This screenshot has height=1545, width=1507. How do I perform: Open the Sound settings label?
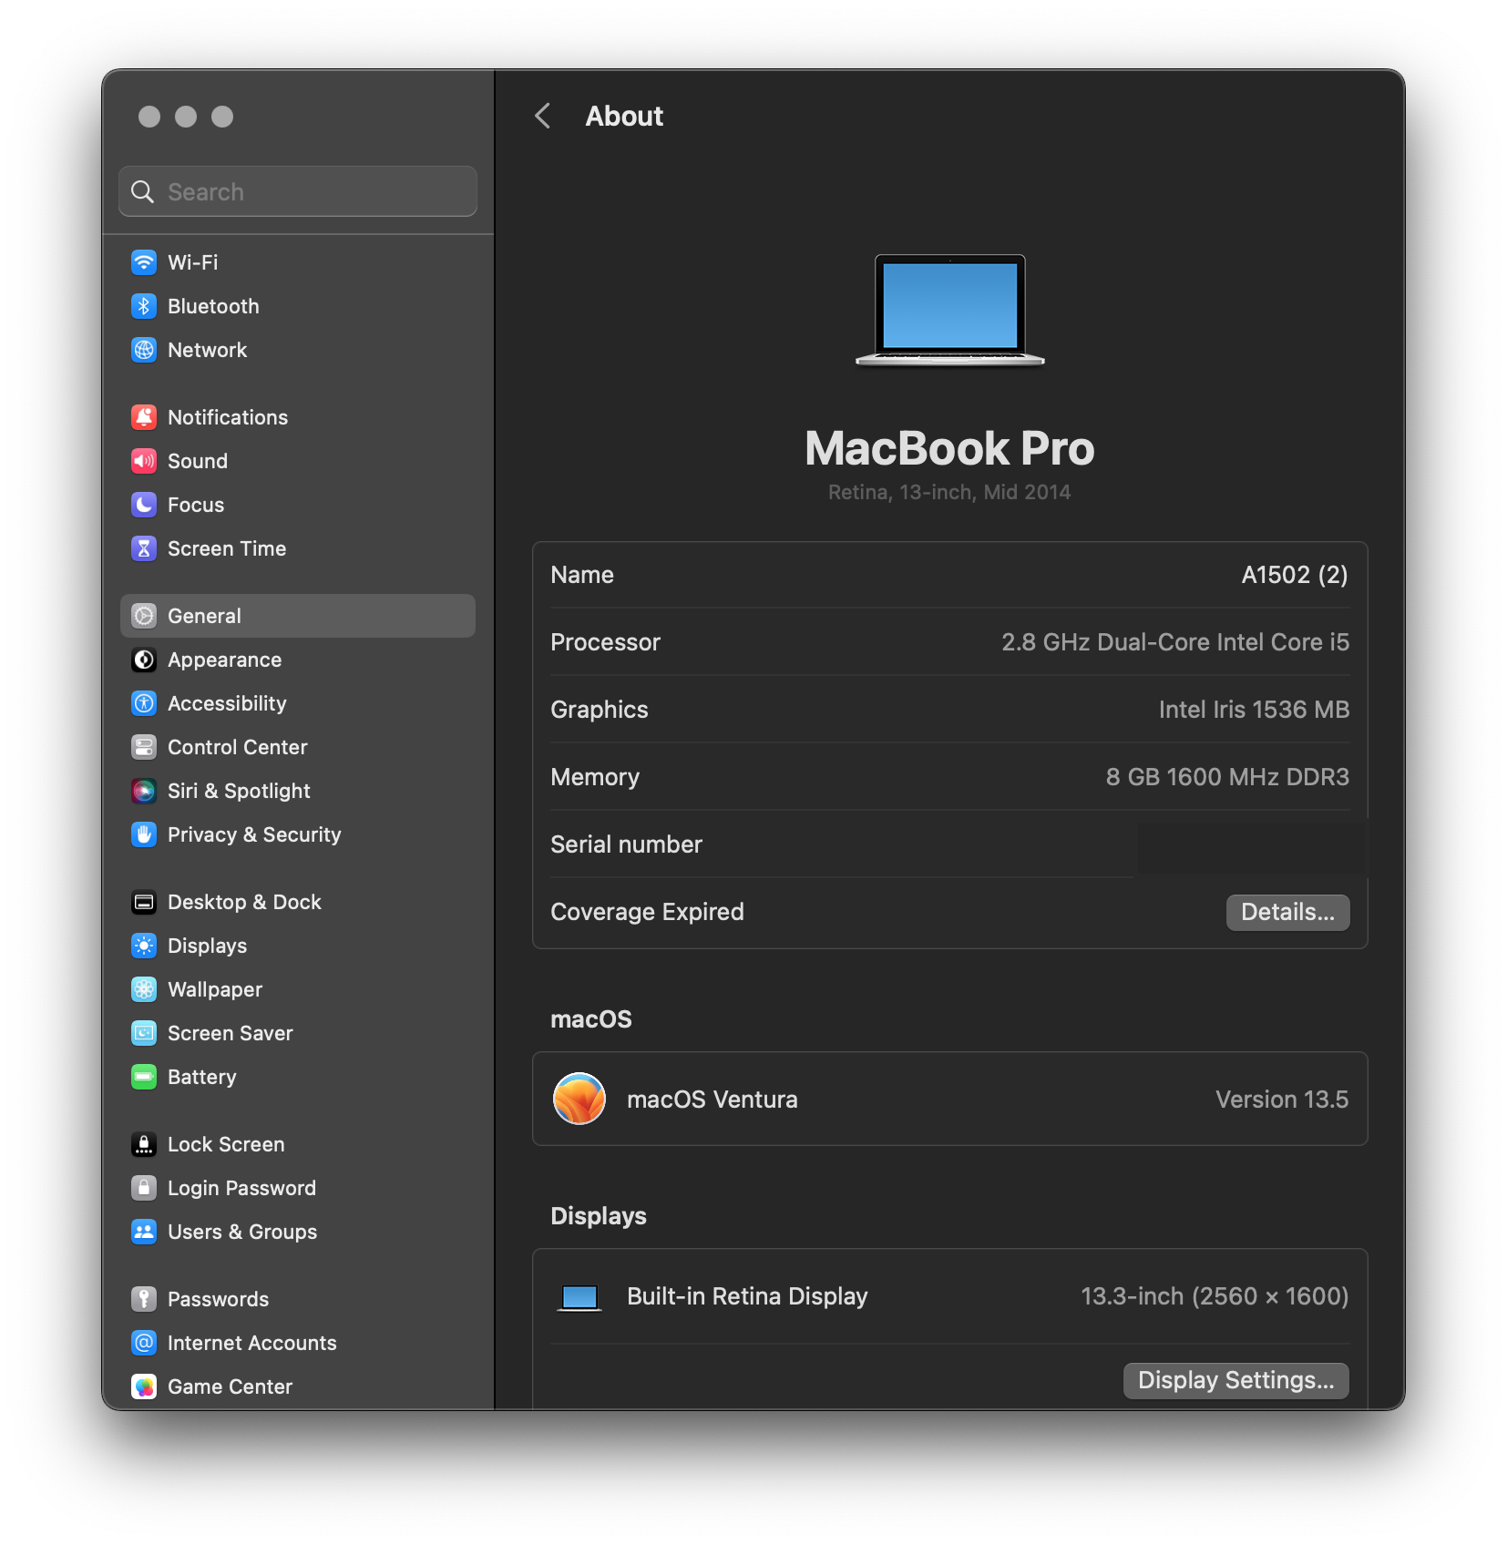(x=198, y=461)
